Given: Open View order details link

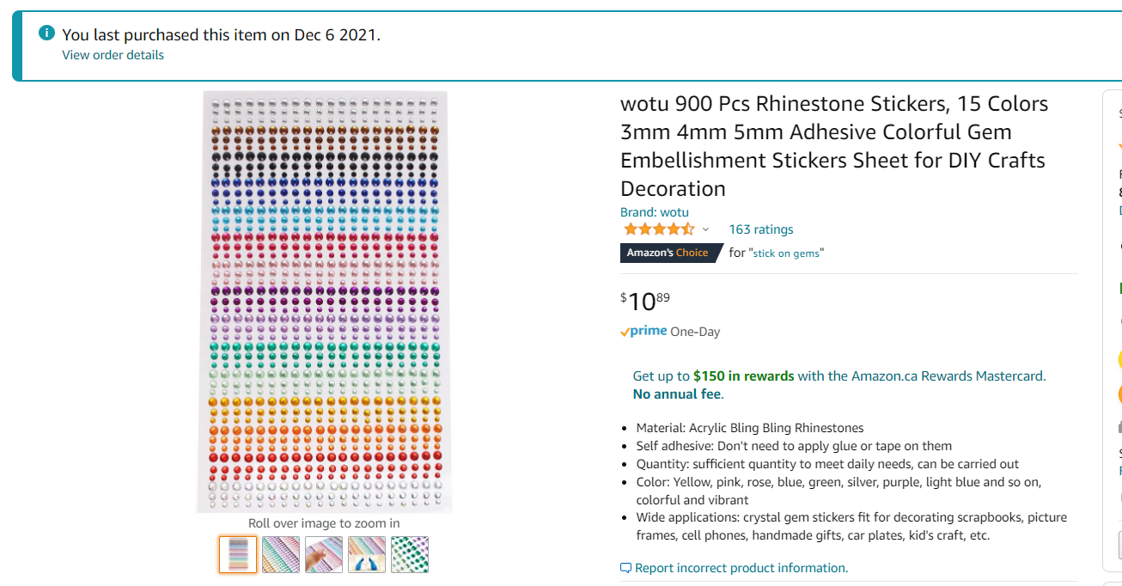Looking at the screenshot, I should 113,55.
